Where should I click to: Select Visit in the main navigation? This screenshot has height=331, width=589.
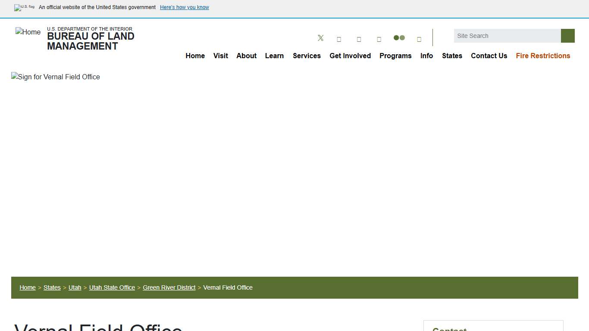[x=220, y=56]
